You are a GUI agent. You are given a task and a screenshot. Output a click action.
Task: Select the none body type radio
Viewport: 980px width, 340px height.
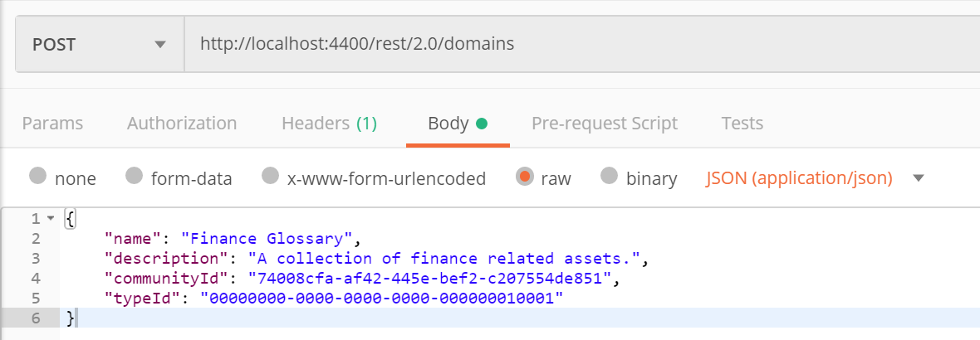pyautogui.click(x=39, y=177)
